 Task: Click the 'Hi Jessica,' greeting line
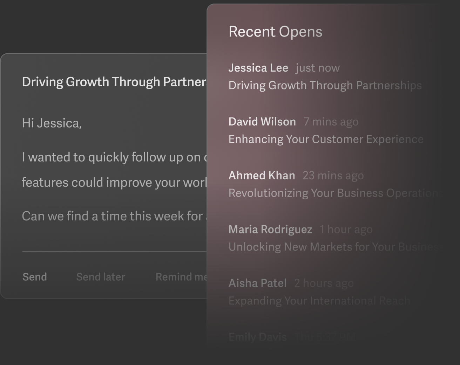tap(52, 123)
